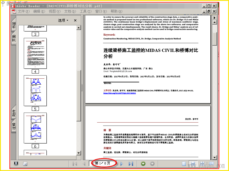Click the page number field 第1/8页

pos(103,163)
